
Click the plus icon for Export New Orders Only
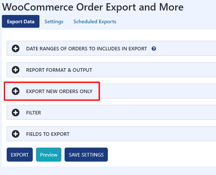point(16,91)
